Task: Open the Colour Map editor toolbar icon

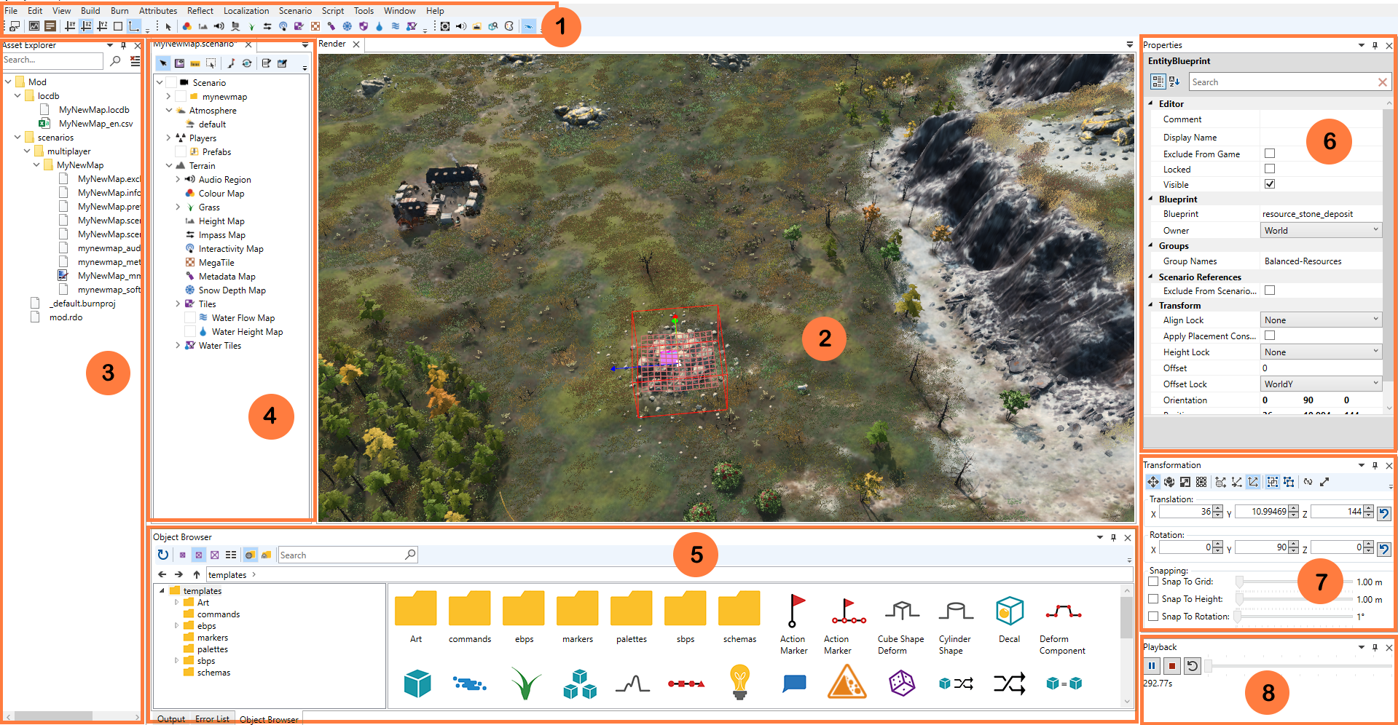Action: pos(186,26)
